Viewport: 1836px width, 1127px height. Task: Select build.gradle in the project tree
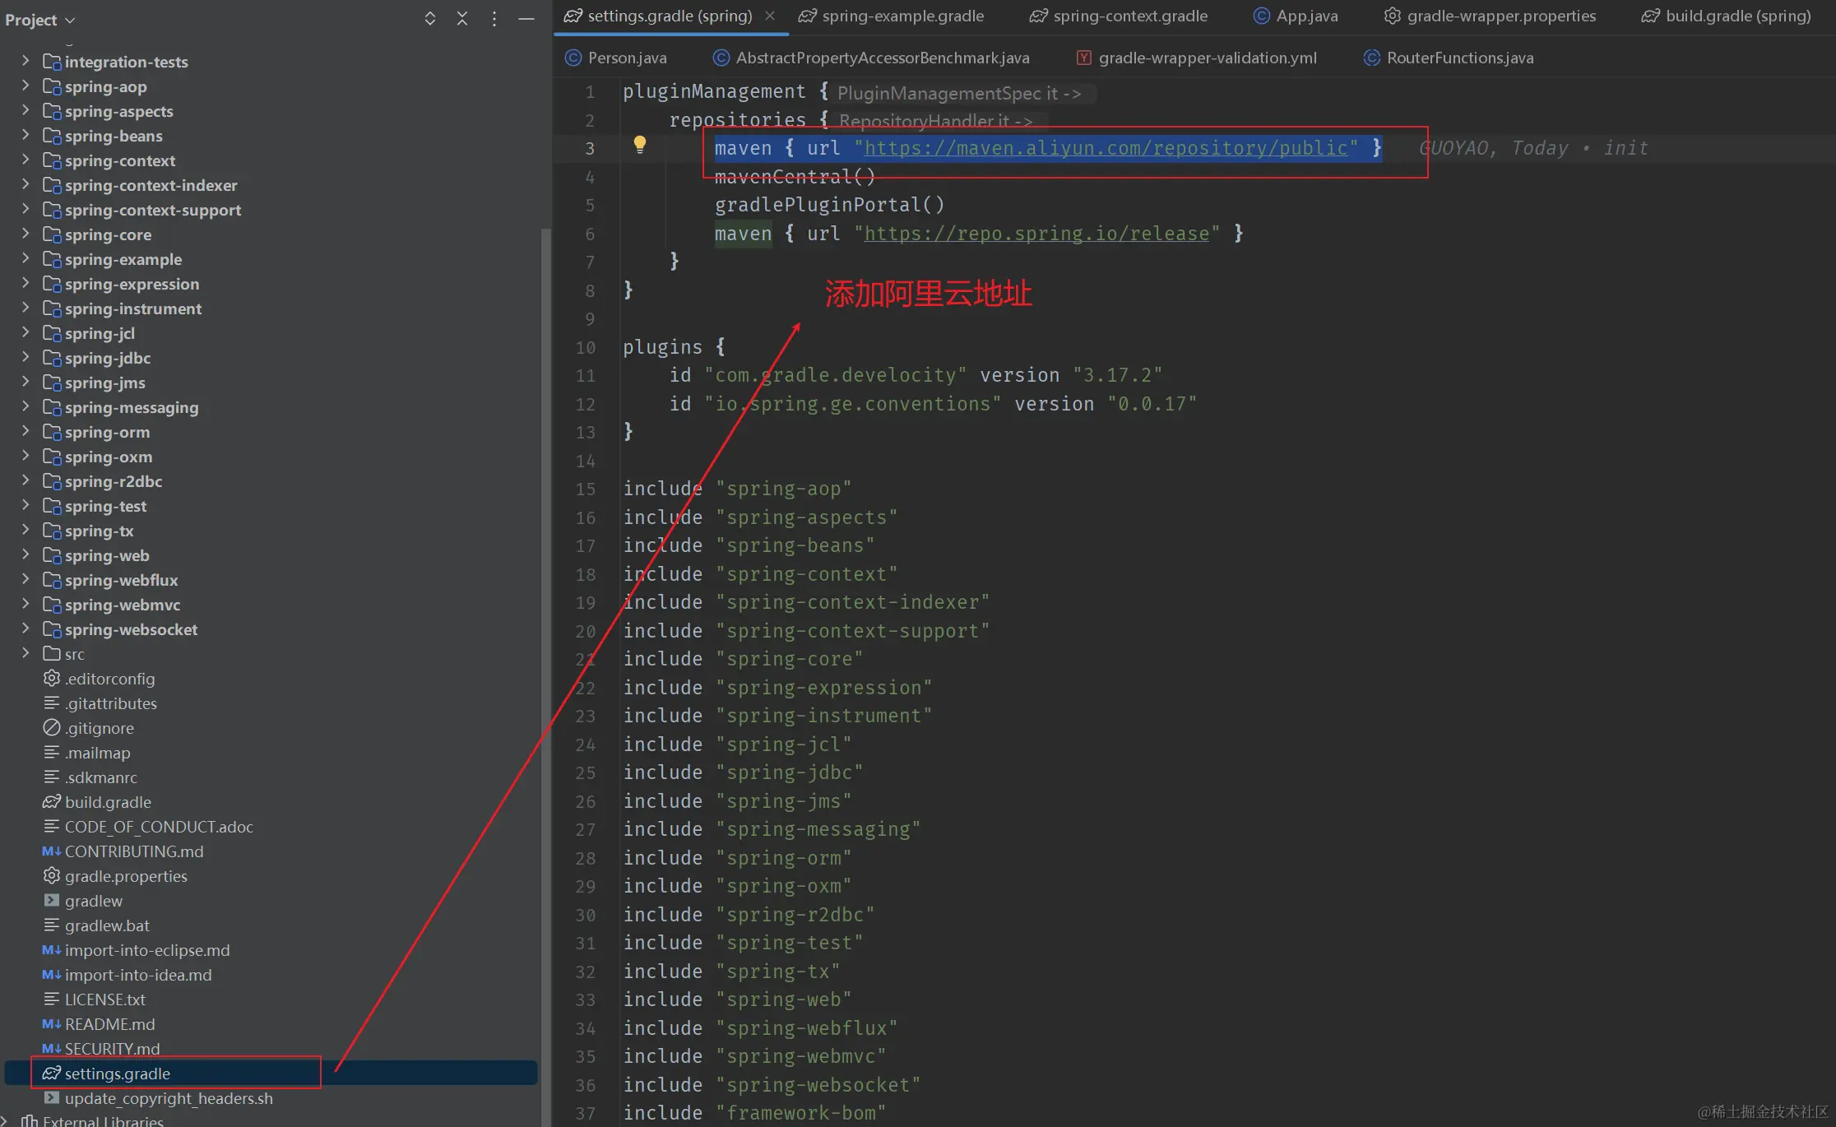coord(108,802)
